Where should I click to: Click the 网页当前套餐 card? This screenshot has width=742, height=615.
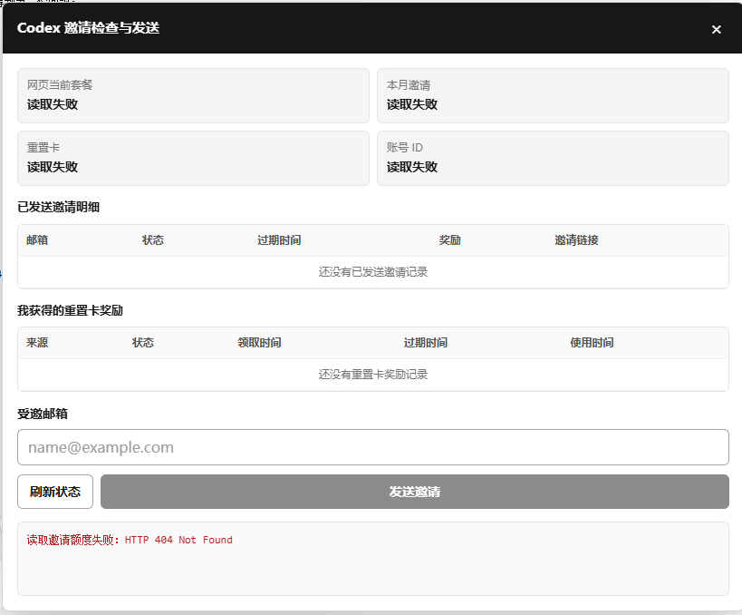[x=193, y=96]
